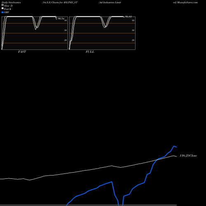Click the FULL chart label
Image resolution: width=206 pixels, height=206 pixels.
tap(90, 52)
